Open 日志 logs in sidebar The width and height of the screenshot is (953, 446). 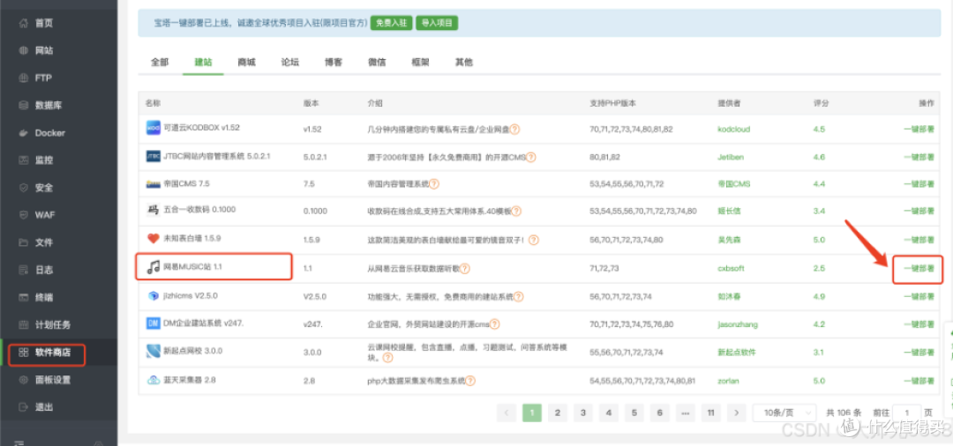click(44, 270)
